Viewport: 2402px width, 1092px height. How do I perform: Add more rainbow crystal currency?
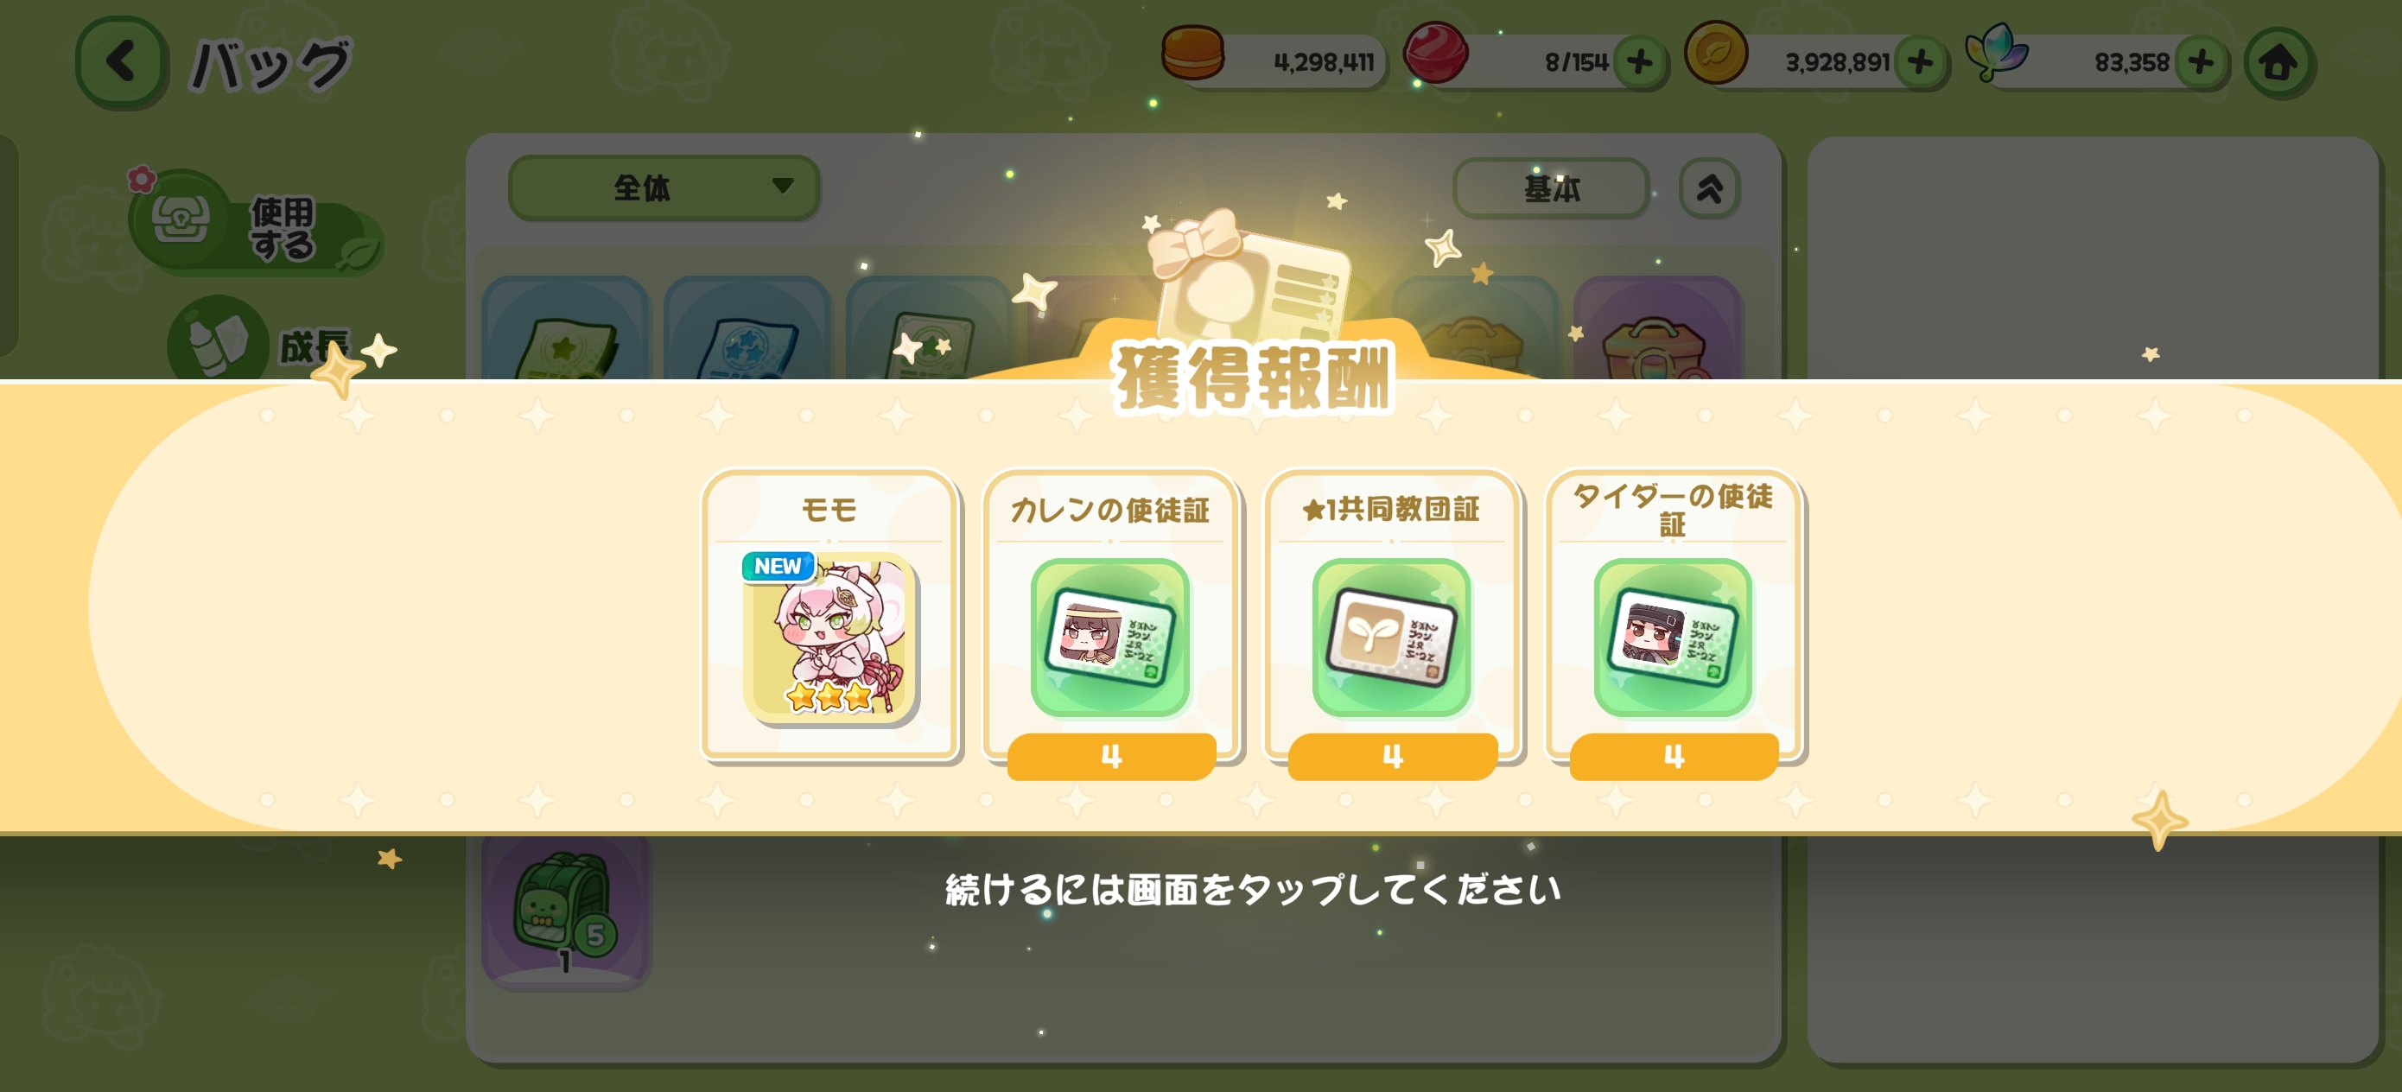point(2201,62)
